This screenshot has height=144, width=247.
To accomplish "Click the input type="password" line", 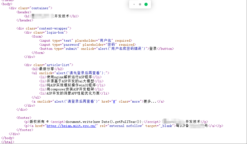I will (x=87, y=45).
